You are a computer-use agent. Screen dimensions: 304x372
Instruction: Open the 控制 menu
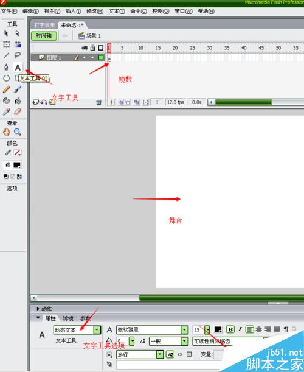point(161,11)
